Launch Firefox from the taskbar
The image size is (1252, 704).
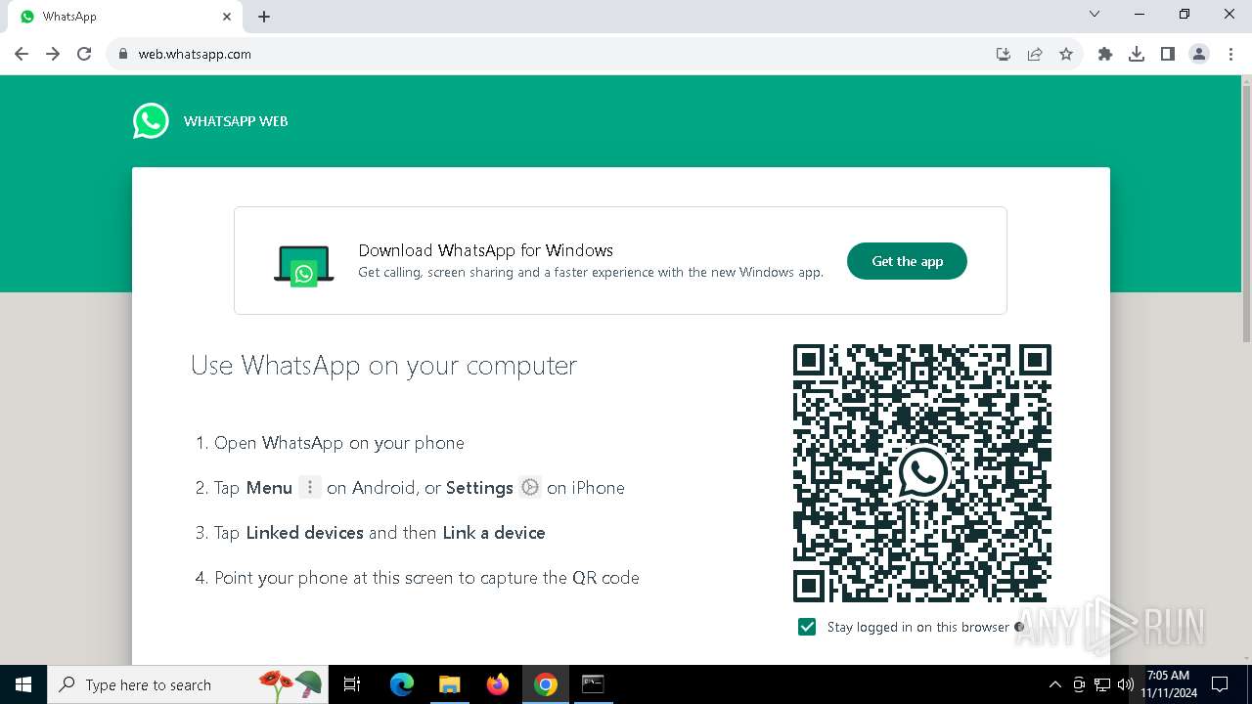tap(498, 684)
